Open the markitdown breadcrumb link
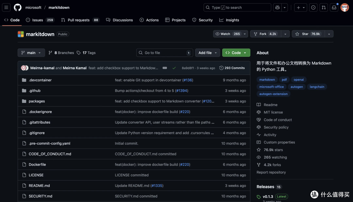The width and height of the screenshot is (353, 202). click(x=59, y=7)
